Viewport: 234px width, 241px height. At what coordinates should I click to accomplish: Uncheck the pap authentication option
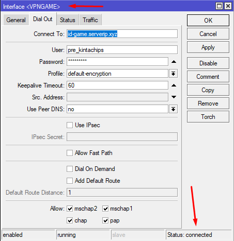[x=105, y=220]
